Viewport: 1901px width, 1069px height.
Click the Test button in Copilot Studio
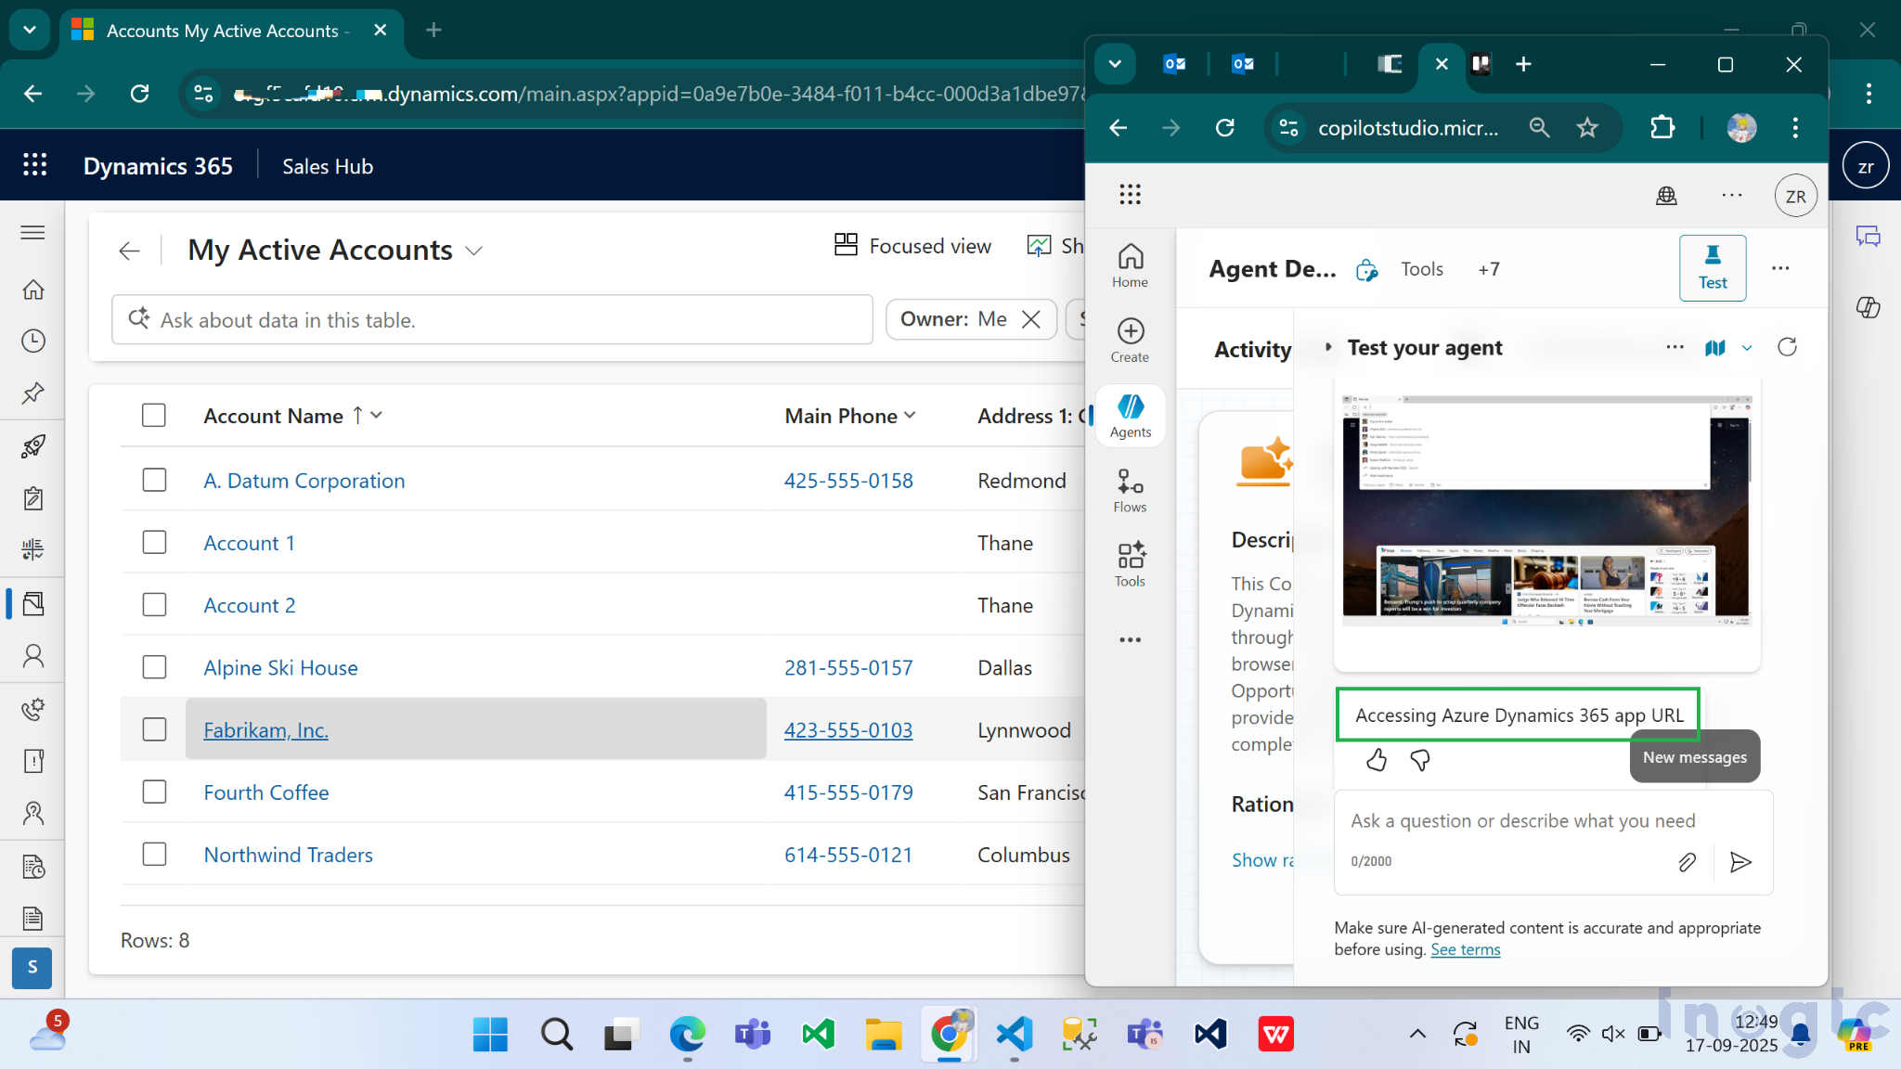(x=1713, y=268)
